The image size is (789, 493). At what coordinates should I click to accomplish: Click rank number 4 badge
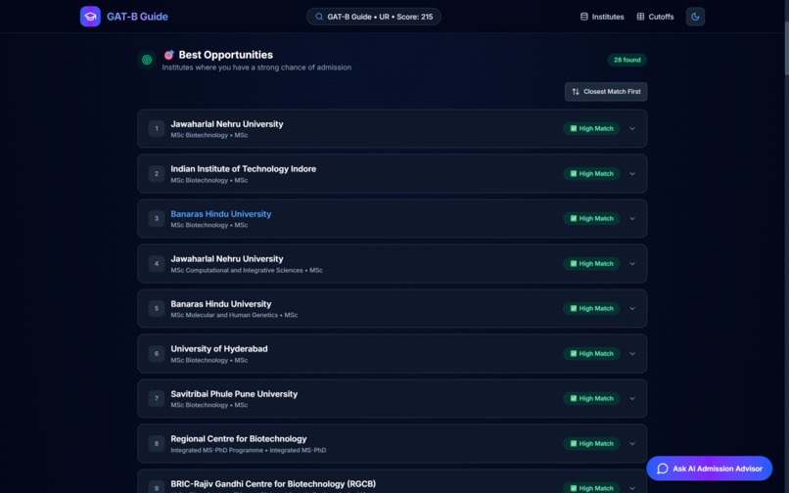157,263
